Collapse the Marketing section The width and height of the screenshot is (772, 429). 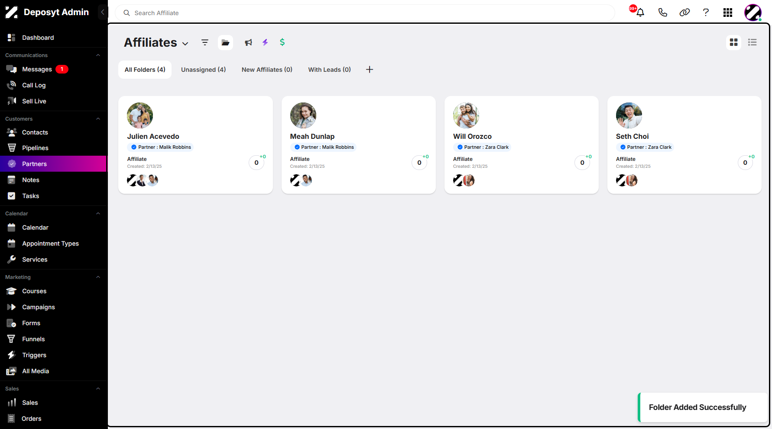98,277
